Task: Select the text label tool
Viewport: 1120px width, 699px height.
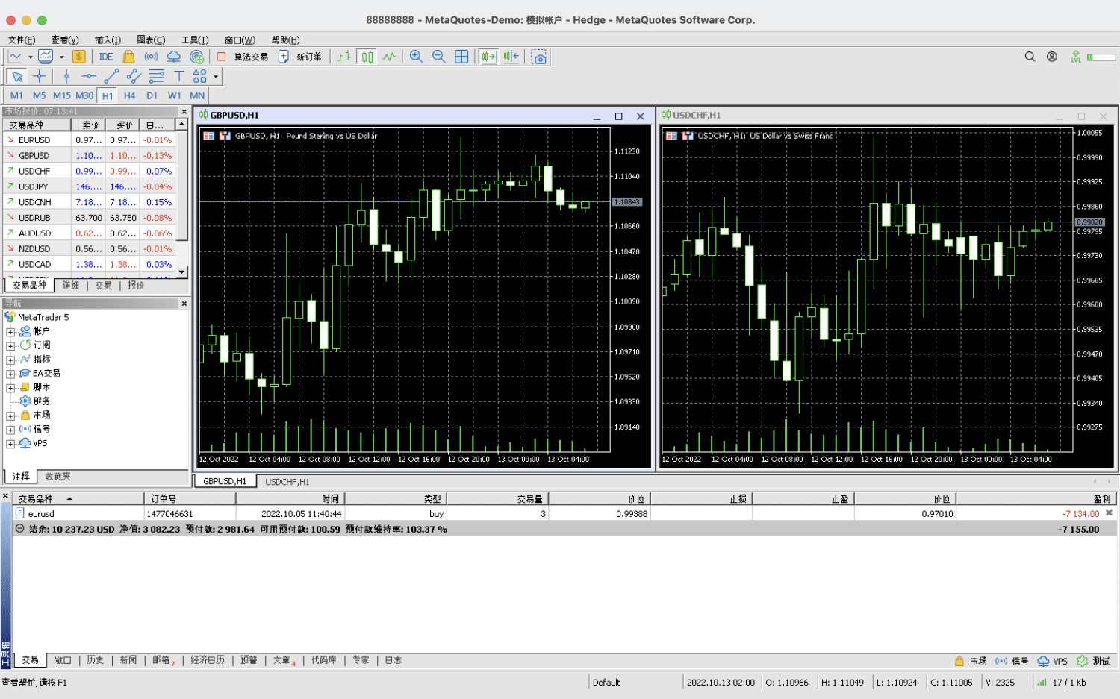Action: tap(178, 76)
